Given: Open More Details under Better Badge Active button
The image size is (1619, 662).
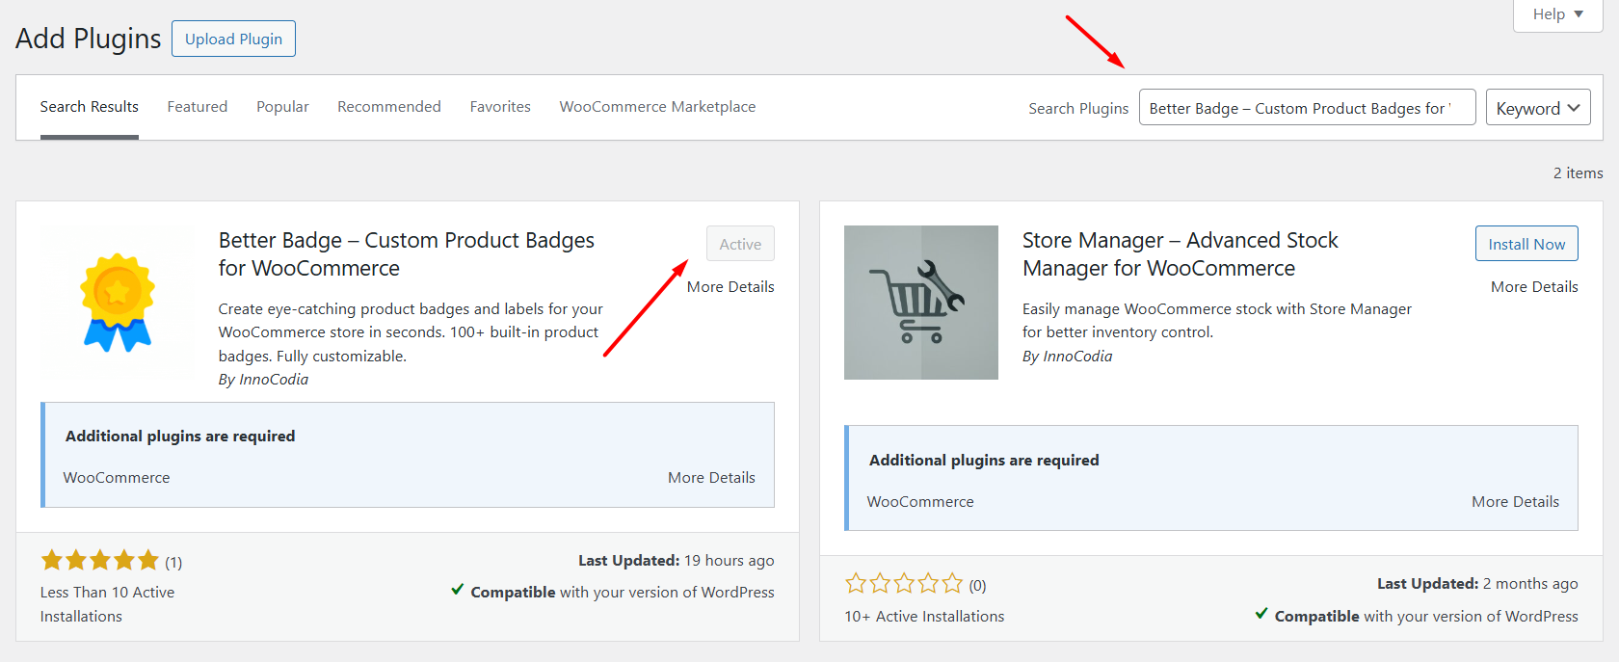Looking at the screenshot, I should 730,287.
